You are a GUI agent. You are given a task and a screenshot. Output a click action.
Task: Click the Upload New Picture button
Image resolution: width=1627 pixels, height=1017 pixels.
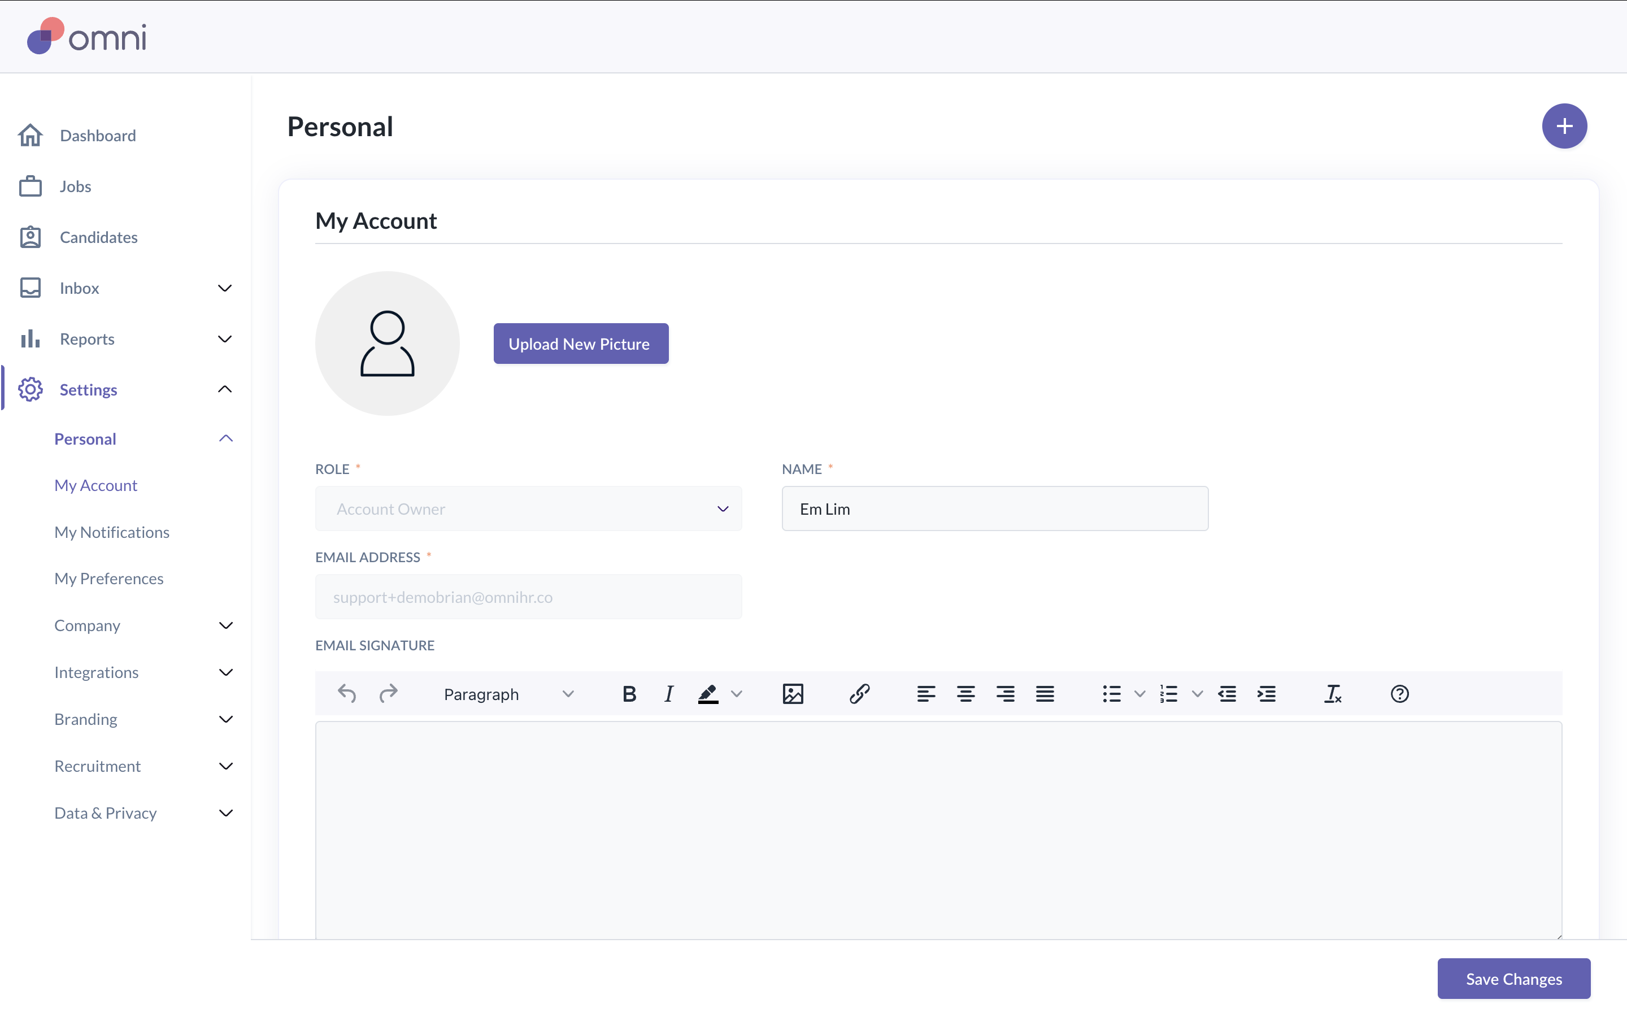(580, 343)
